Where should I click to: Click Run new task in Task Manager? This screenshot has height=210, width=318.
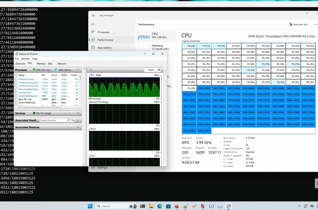click(x=298, y=24)
